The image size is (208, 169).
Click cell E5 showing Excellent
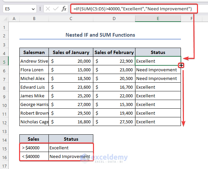click(158, 61)
